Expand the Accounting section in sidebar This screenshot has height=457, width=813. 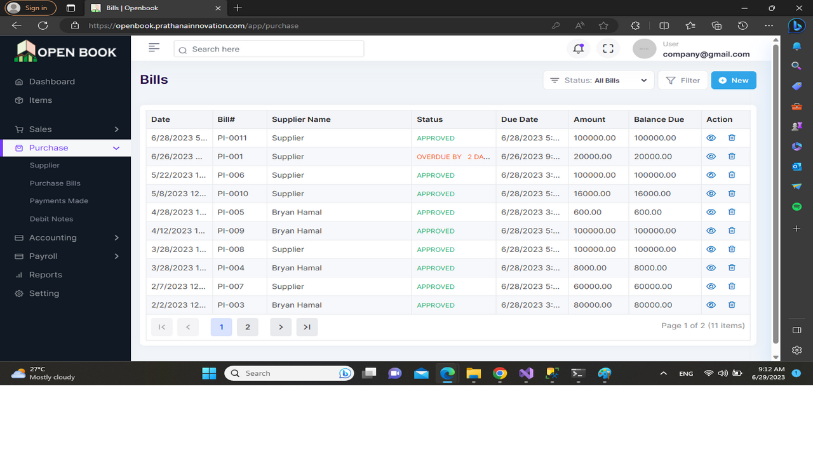click(x=53, y=237)
